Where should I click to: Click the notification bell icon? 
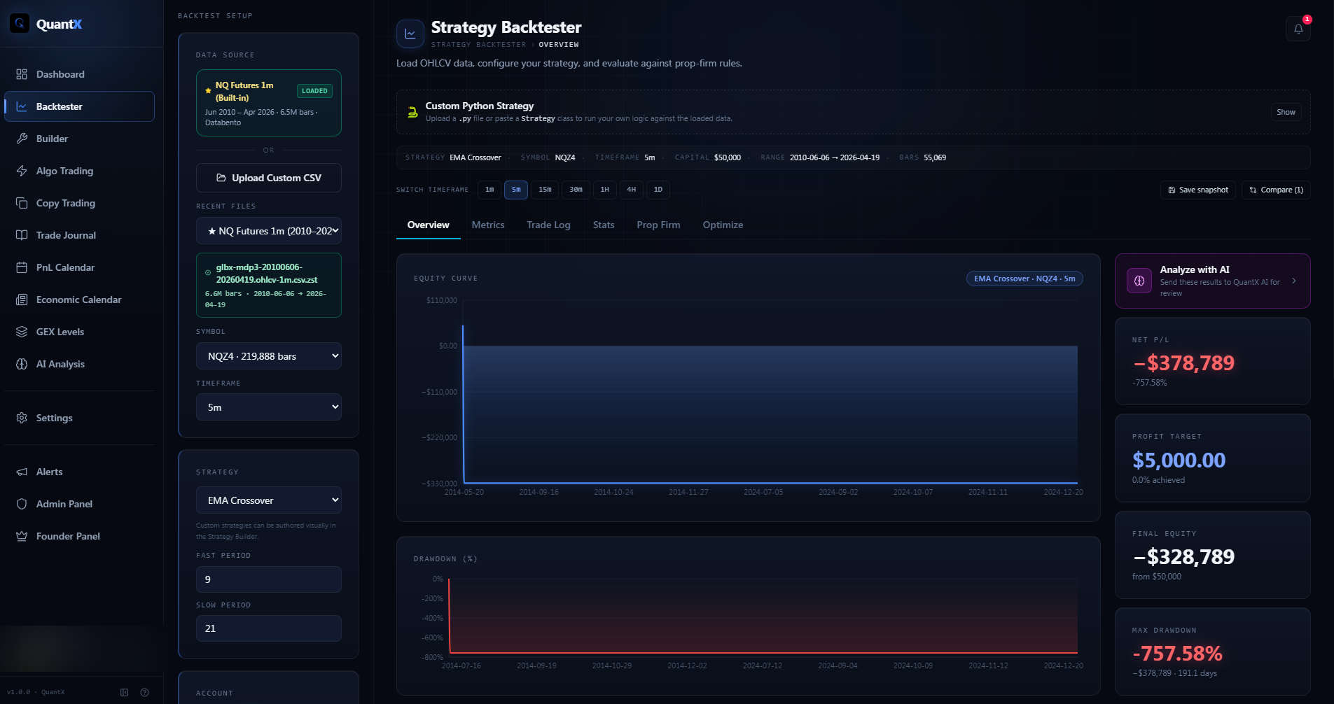1298,29
